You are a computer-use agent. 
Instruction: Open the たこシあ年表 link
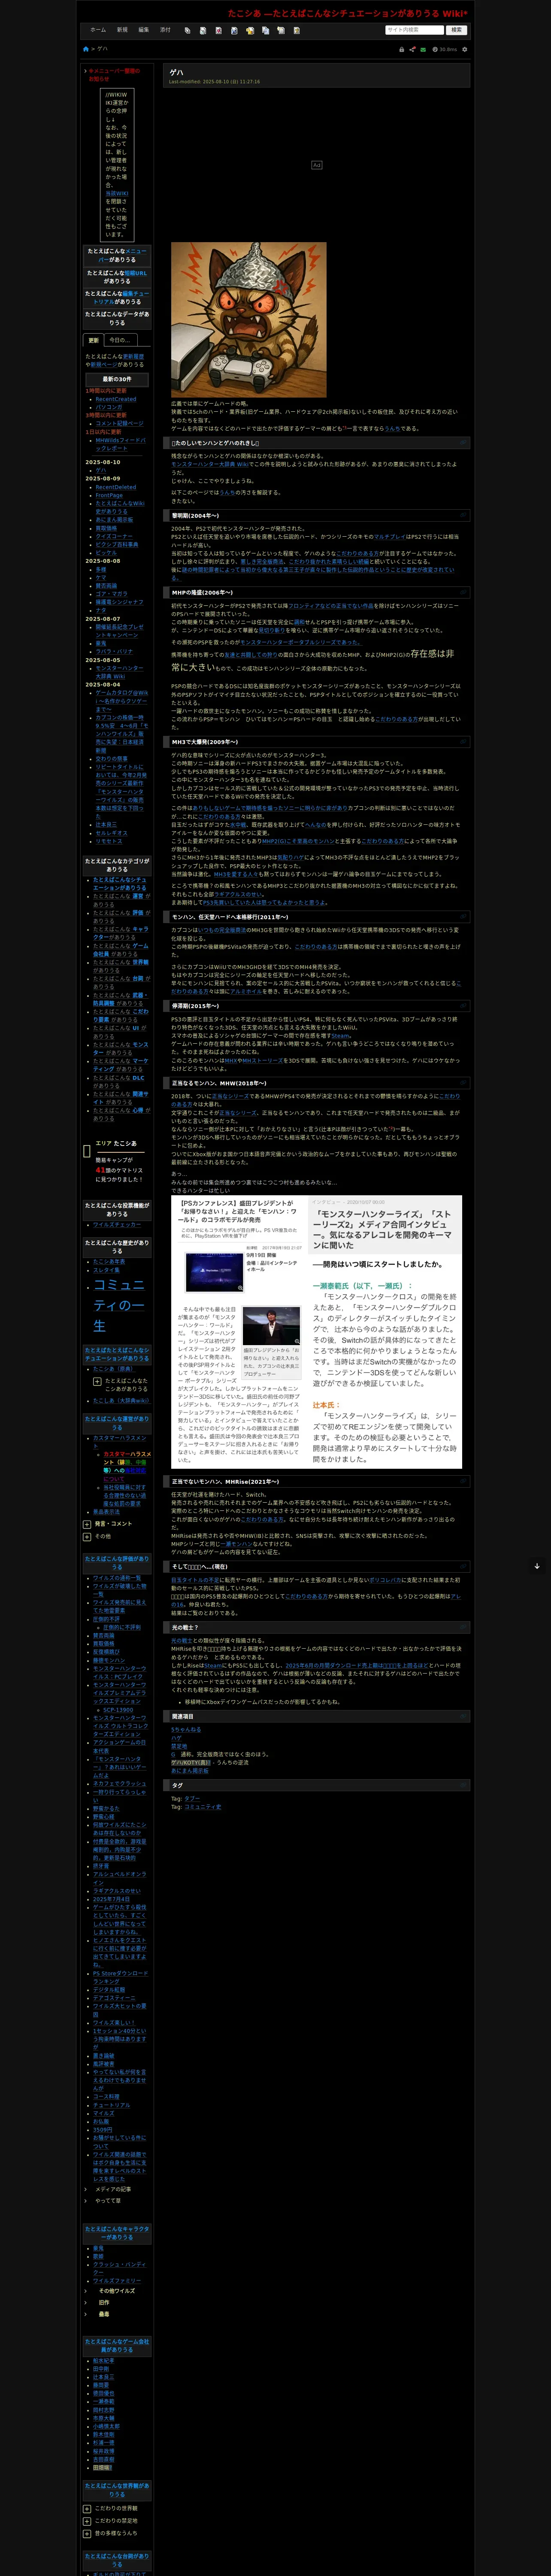110,1262
